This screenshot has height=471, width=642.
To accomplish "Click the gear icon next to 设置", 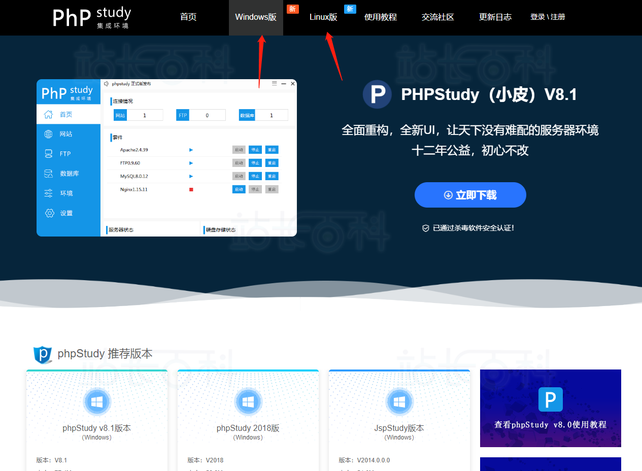I will click(x=49, y=213).
